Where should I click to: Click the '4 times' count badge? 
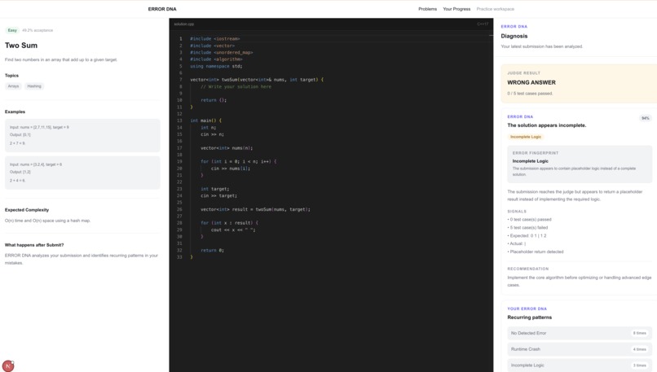pos(639,349)
